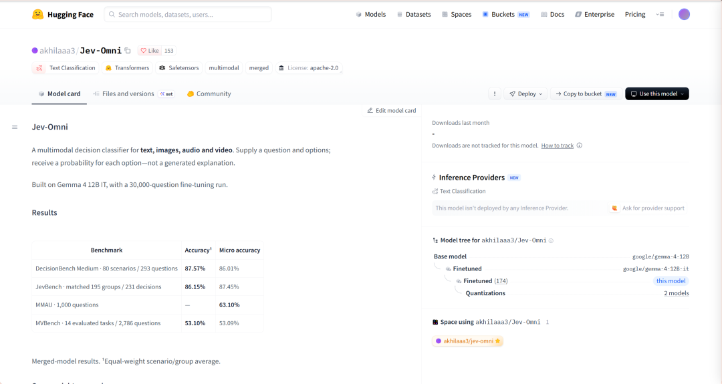Click the Model tree info icon
722x384 pixels.
(551, 240)
